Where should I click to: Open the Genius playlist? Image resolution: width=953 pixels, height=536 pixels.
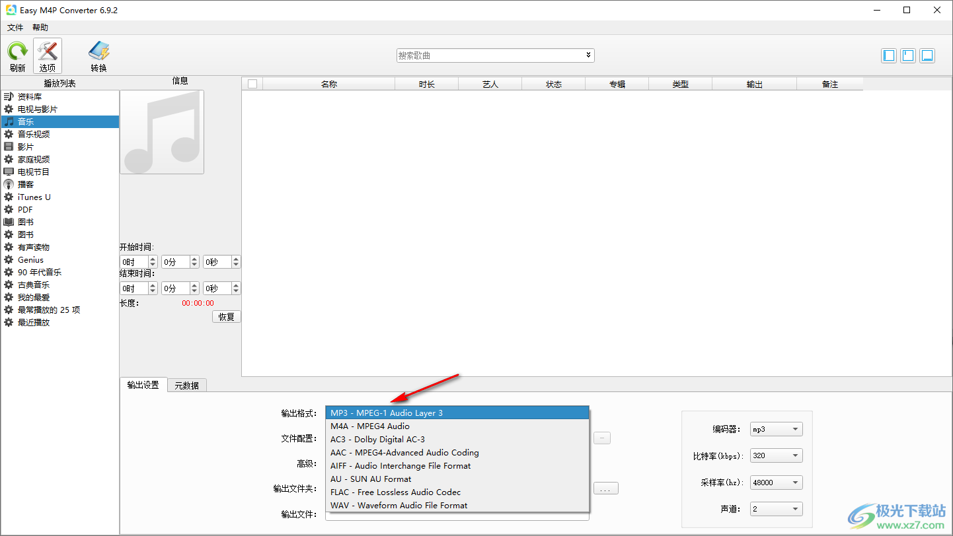[59, 259]
